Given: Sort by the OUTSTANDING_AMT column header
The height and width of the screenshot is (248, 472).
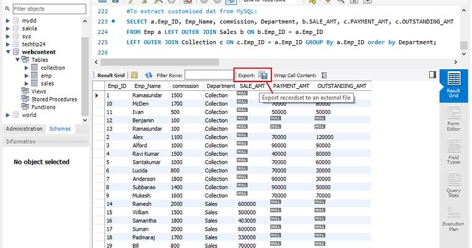Looking at the screenshot, I should [x=342, y=86].
